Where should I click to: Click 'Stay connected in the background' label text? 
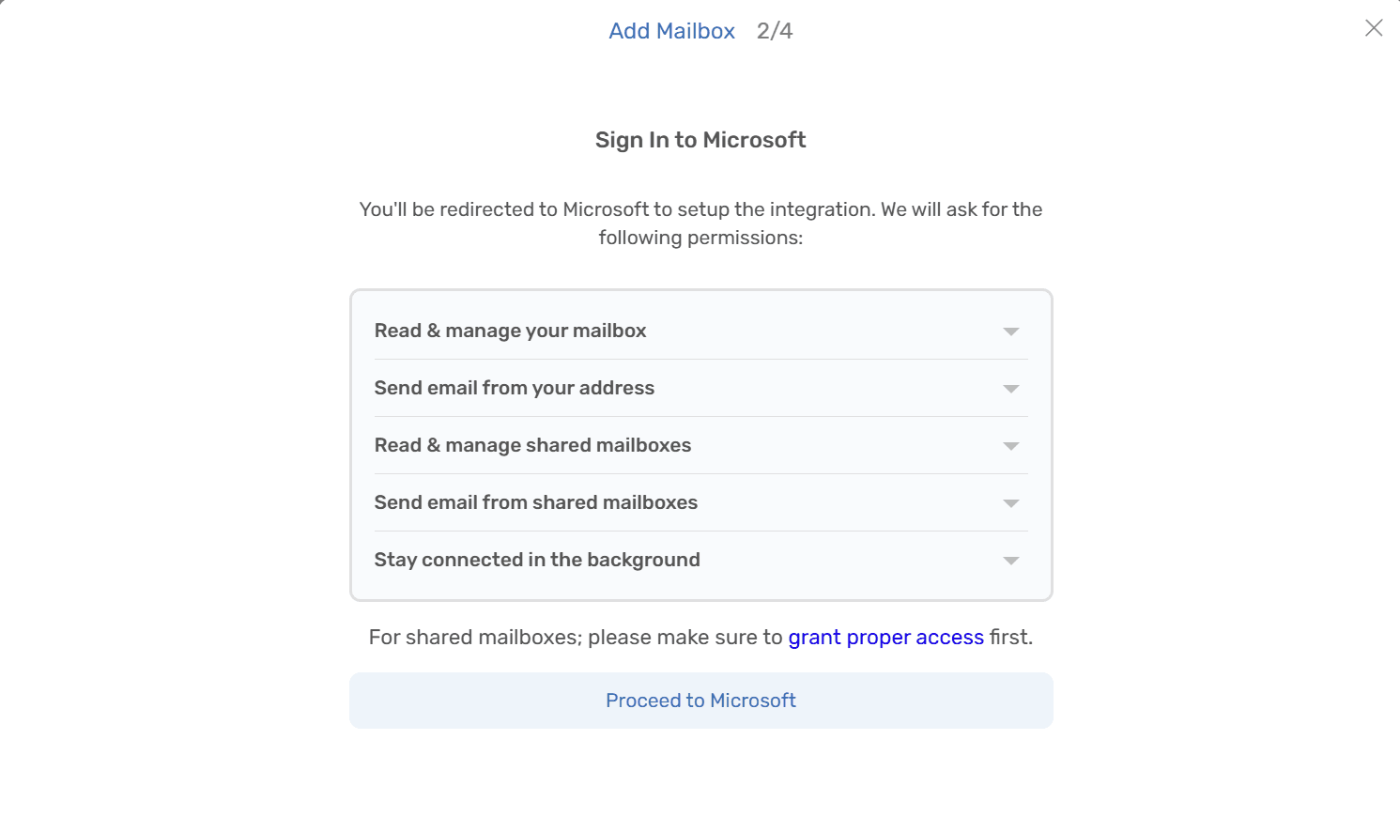537,560
